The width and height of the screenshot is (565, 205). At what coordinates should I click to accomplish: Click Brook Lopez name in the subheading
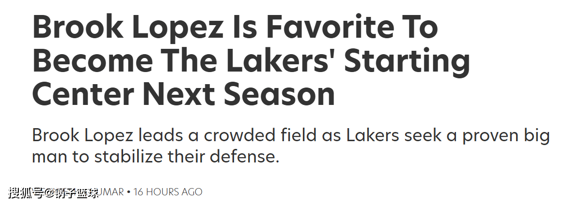[x=83, y=136]
